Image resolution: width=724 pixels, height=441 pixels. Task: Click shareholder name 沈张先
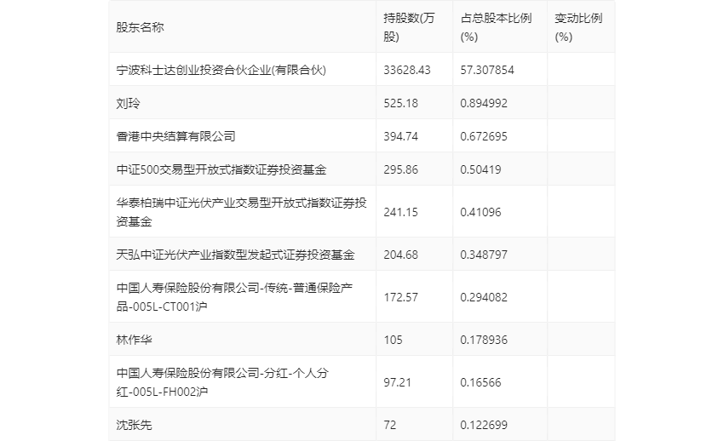point(134,424)
